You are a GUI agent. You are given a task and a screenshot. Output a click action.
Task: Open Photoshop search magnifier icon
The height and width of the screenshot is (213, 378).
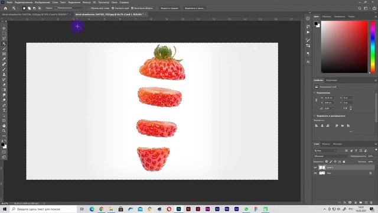(360, 8)
